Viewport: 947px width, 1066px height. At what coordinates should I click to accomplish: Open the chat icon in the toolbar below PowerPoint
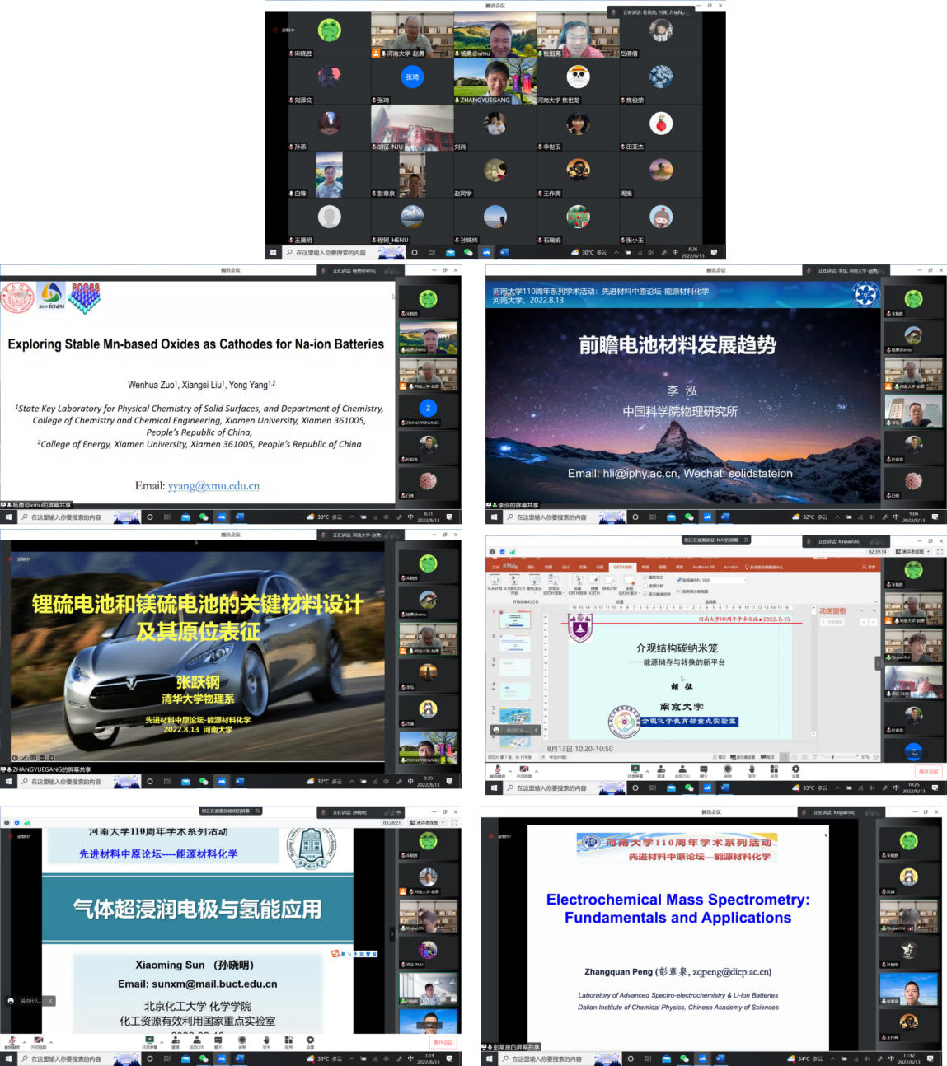[x=703, y=769]
